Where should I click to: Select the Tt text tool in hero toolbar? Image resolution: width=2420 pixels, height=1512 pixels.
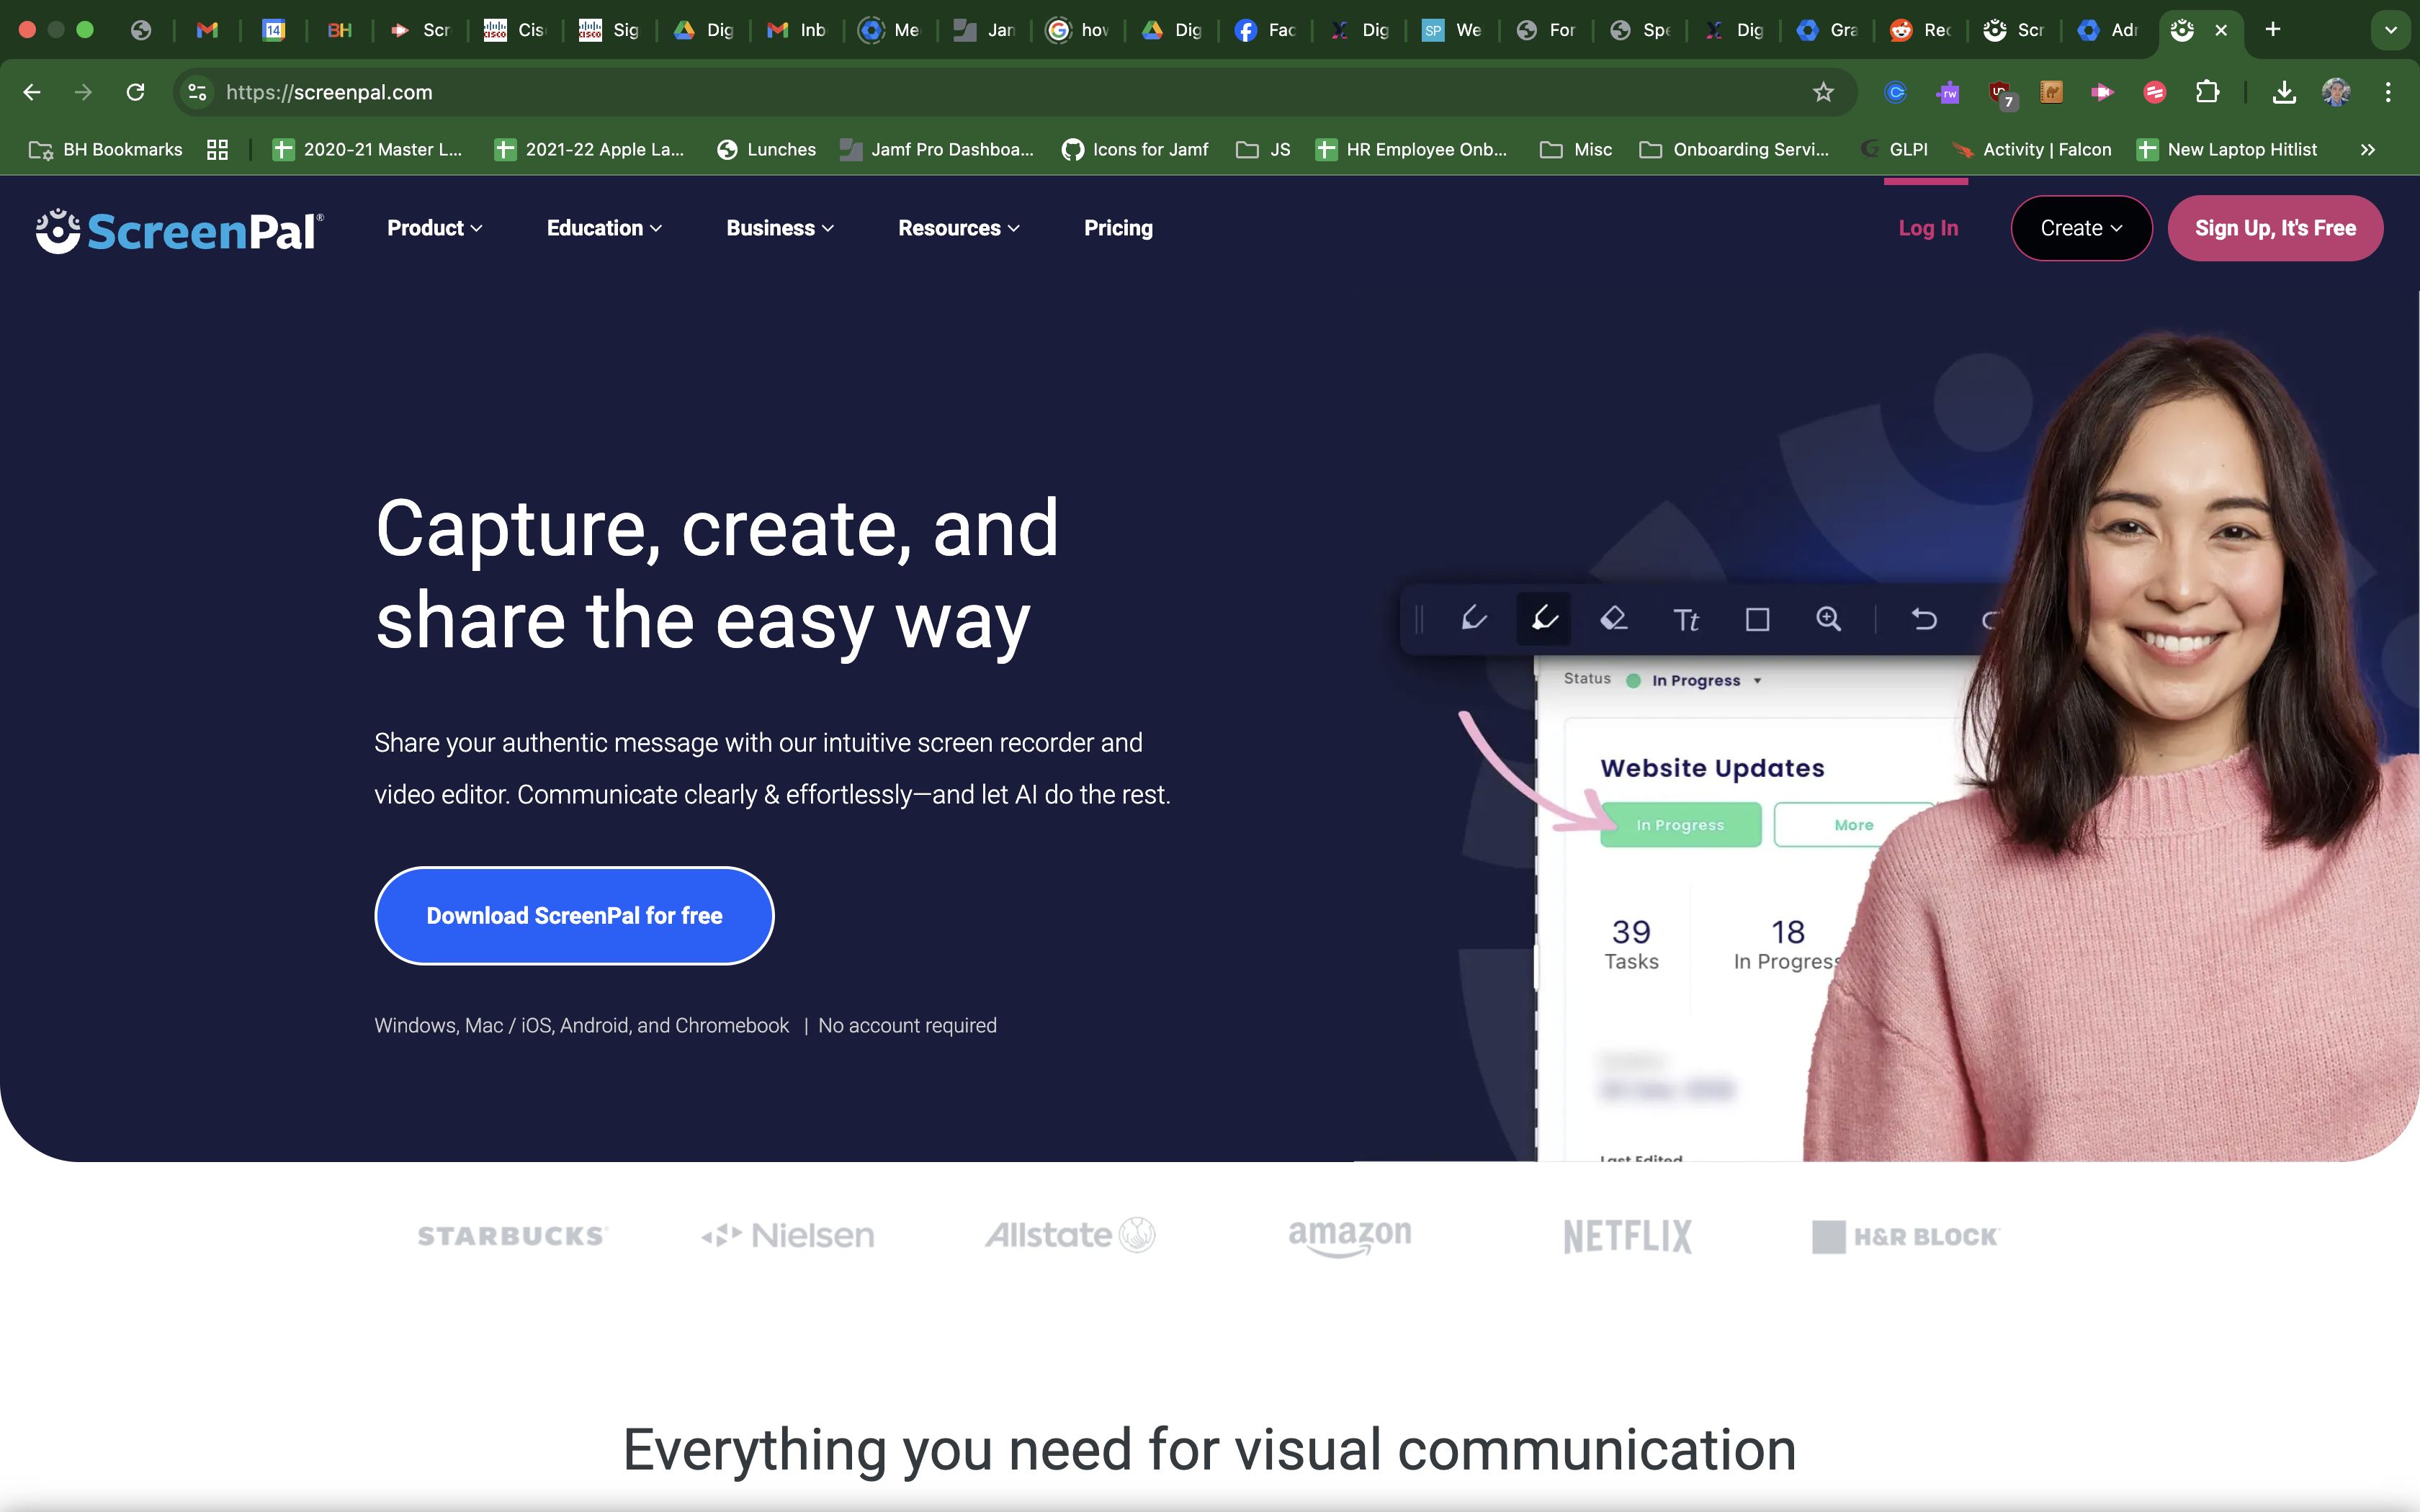pos(1686,620)
